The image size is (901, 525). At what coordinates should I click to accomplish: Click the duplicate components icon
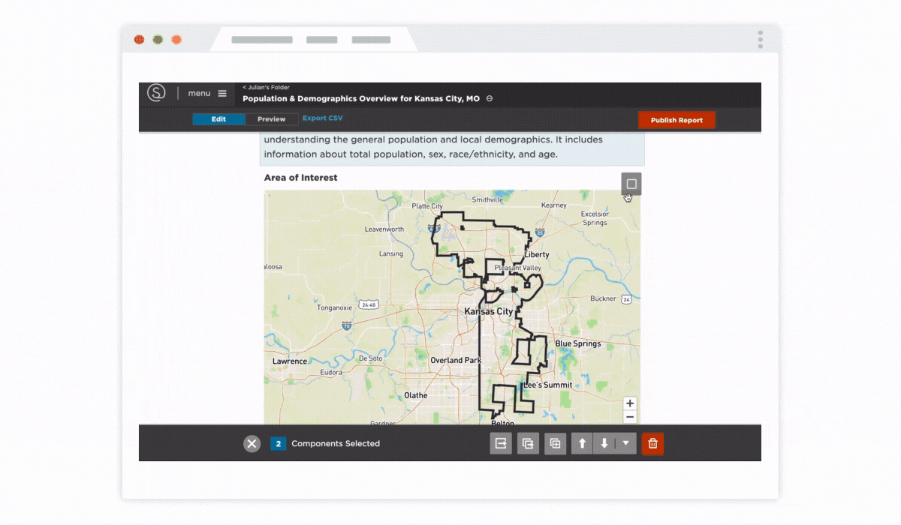pos(555,443)
